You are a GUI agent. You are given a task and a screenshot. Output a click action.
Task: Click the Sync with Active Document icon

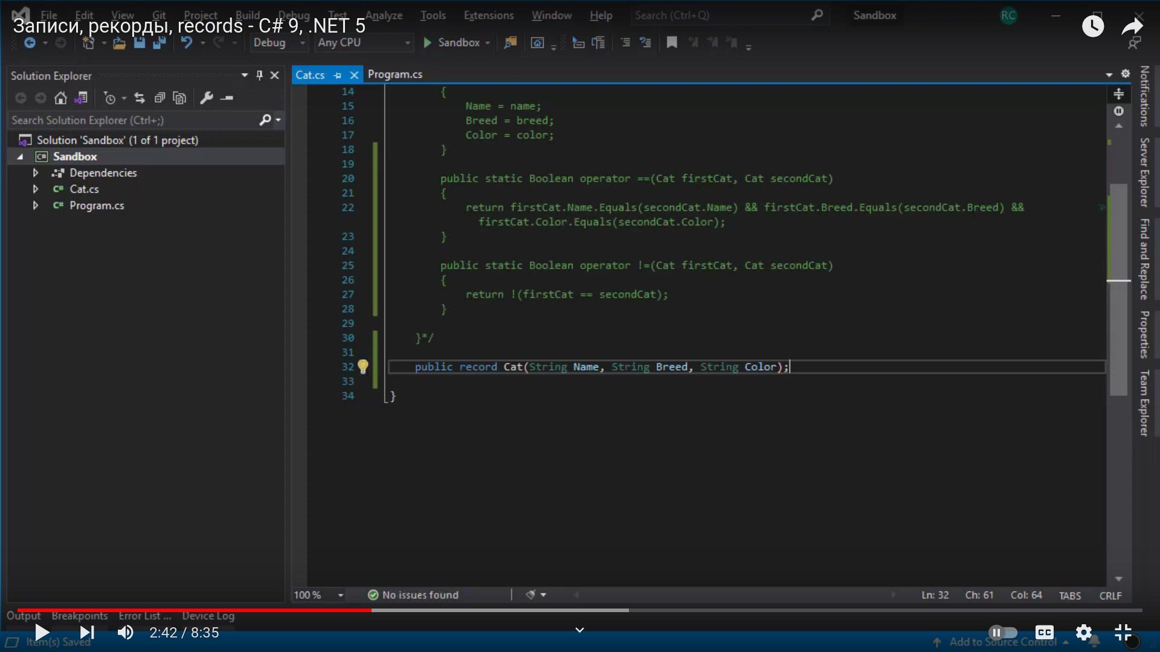tap(140, 98)
